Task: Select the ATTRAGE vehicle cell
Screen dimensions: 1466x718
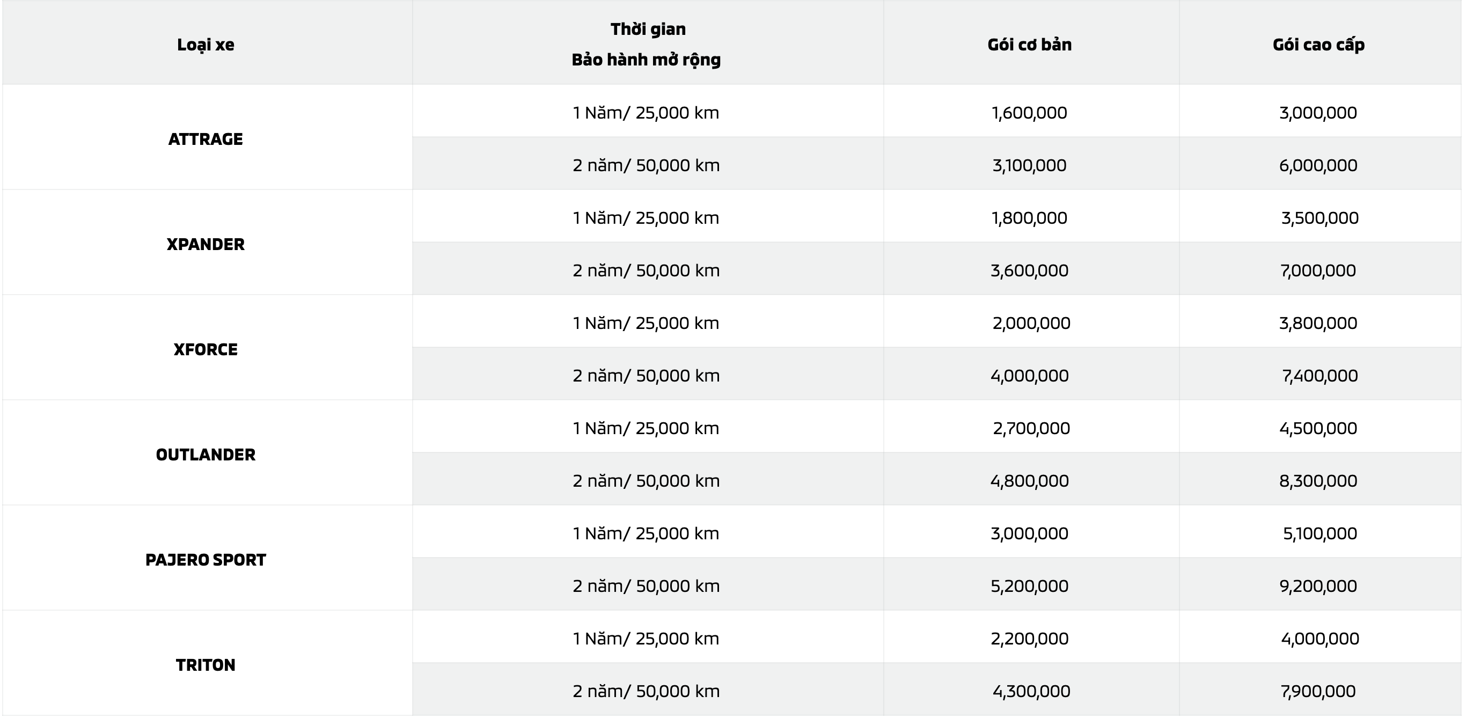Action: 206,139
